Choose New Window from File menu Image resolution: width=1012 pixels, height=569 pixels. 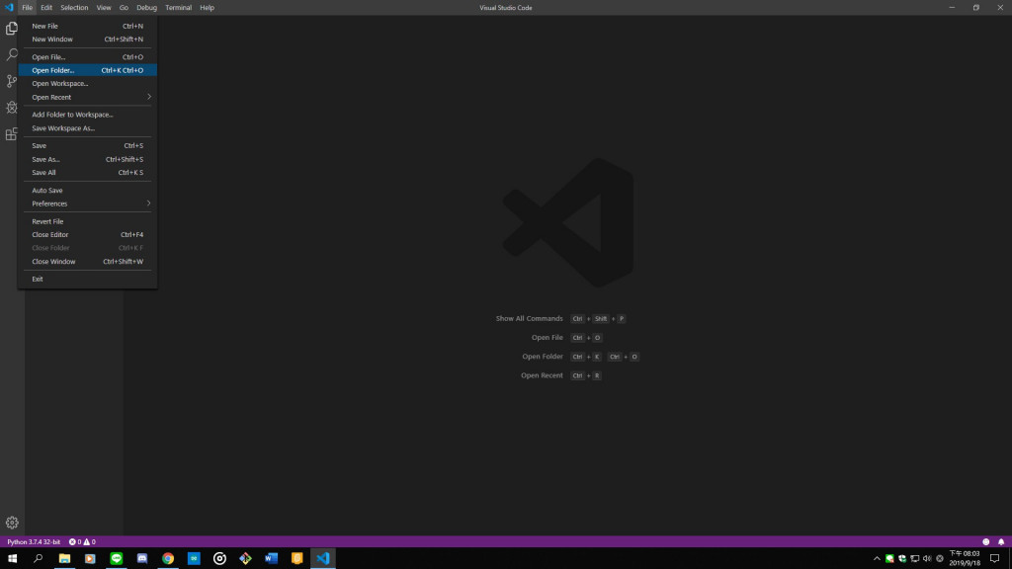pos(87,40)
